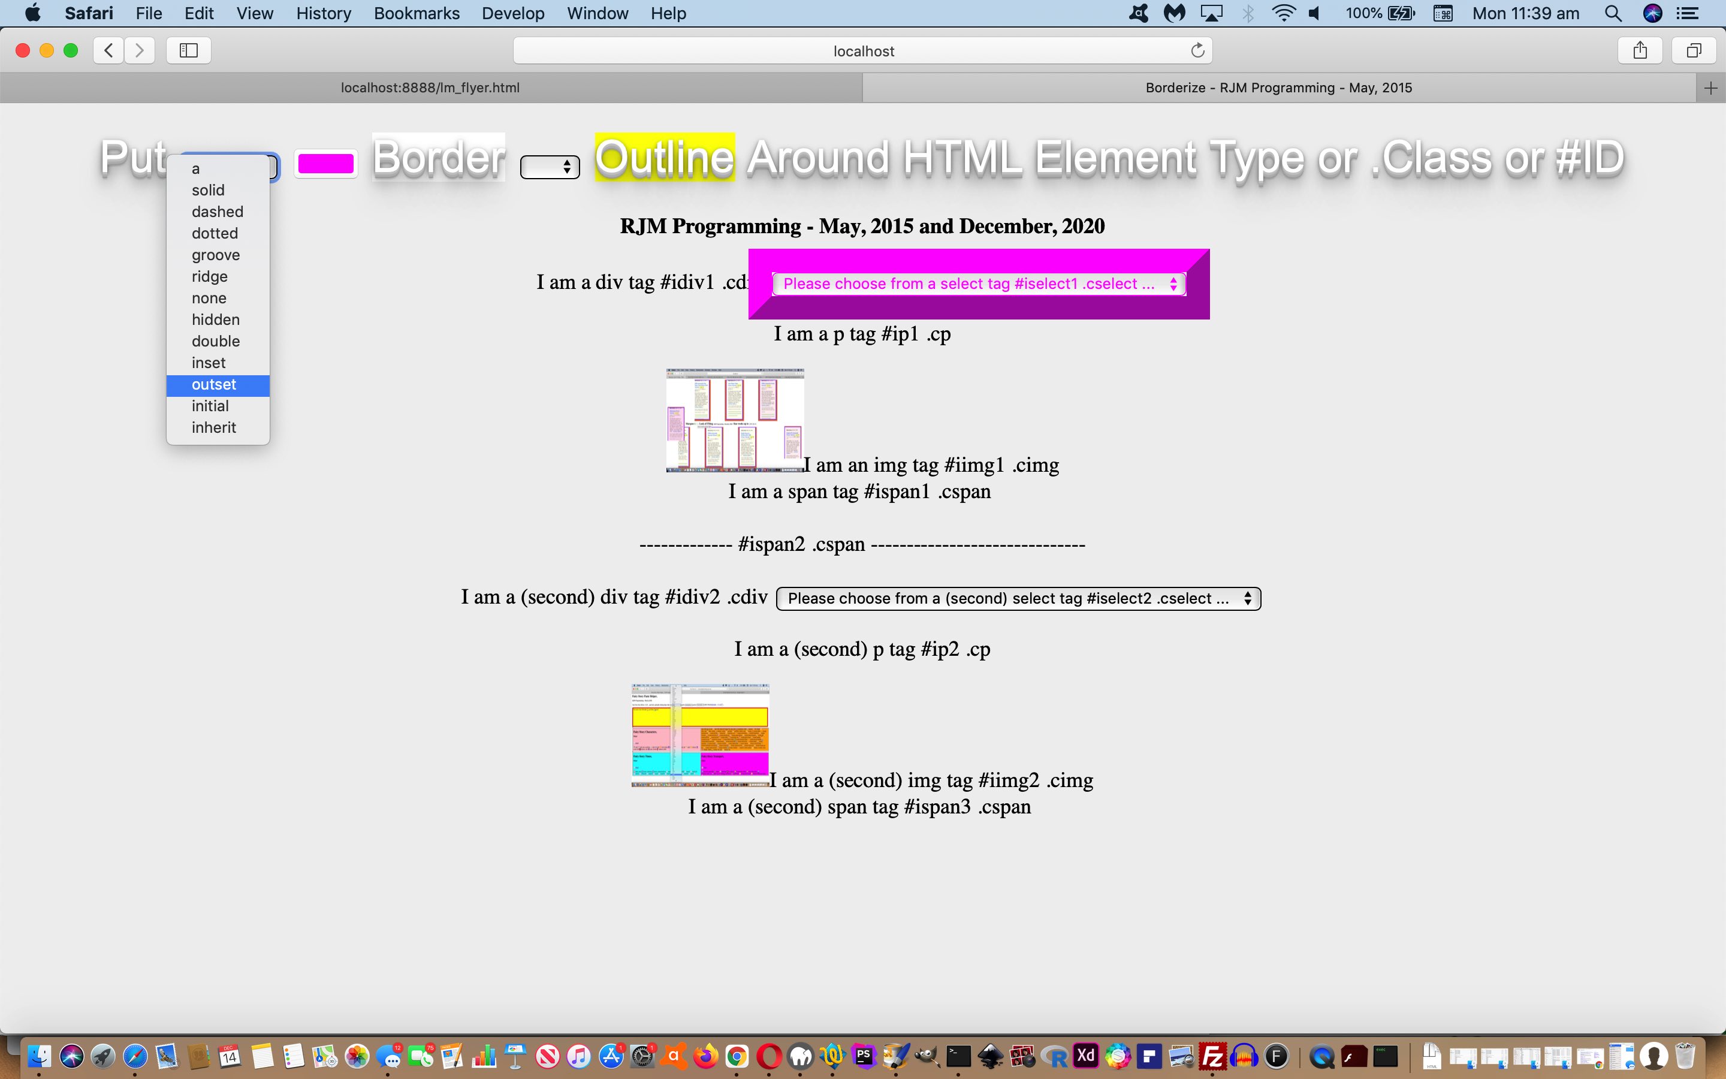Click the #iimg1 thumbnail image
The width and height of the screenshot is (1726, 1079).
(x=735, y=420)
